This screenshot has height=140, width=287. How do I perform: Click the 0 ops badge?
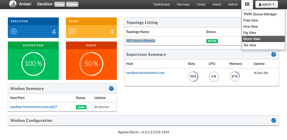pyautogui.click(x=60, y=5)
